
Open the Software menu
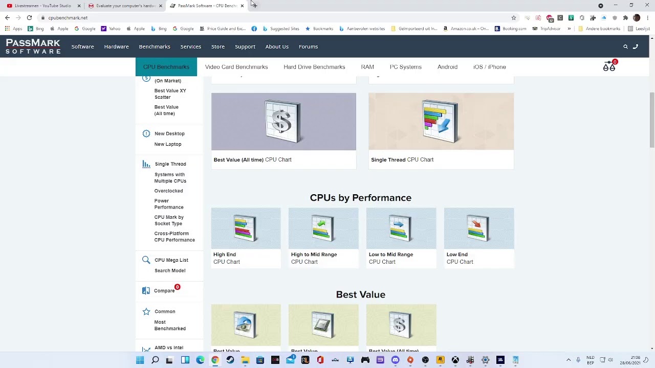[x=82, y=47]
